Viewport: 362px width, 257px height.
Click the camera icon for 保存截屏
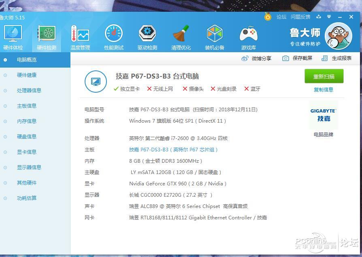285,58
